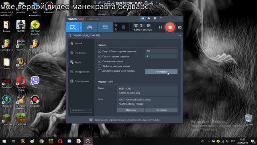Image resolution: width=257 pixels, height=145 pixels.
Task: Toggle the microphone icon in toolbar
Action: point(116,29)
